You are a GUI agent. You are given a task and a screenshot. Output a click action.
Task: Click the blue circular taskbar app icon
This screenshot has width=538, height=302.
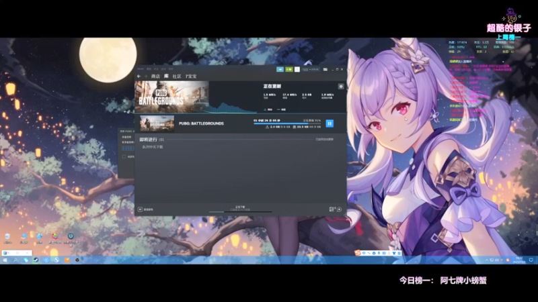coord(46,260)
